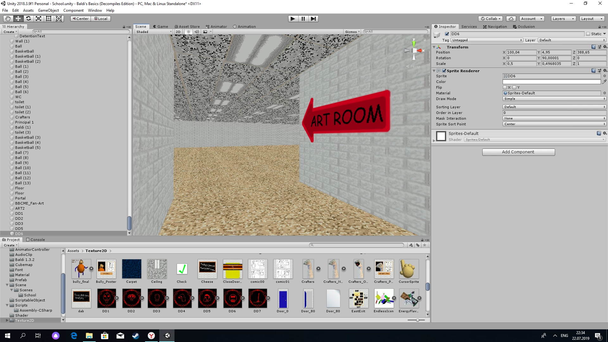Click the Step frame button
This screenshot has height=342, width=608.
pyautogui.click(x=313, y=19)
